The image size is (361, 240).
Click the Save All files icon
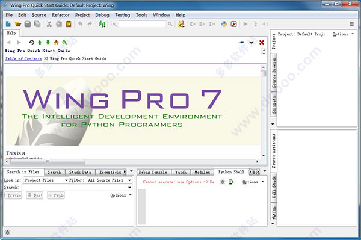click(x=37, y=24)
